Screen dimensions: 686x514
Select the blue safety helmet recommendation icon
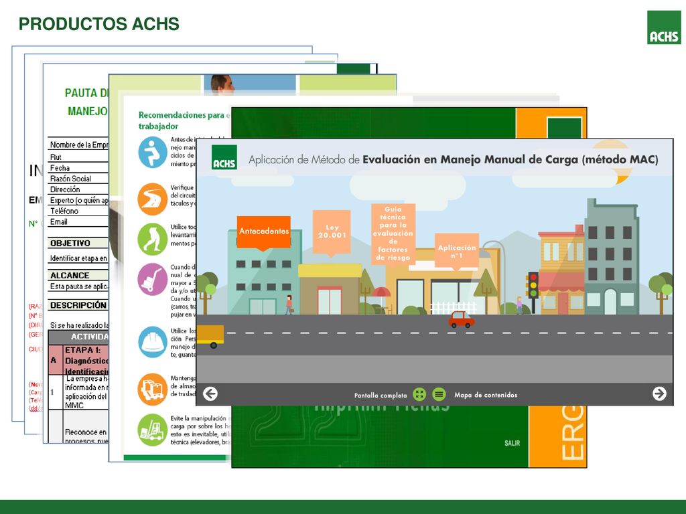[153, 342]
